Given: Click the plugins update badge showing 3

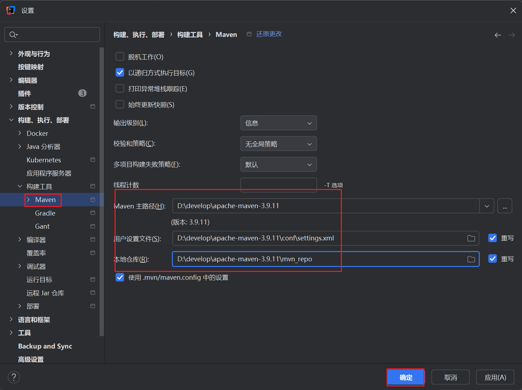Looking at the screenshot, I should [82, 93].
